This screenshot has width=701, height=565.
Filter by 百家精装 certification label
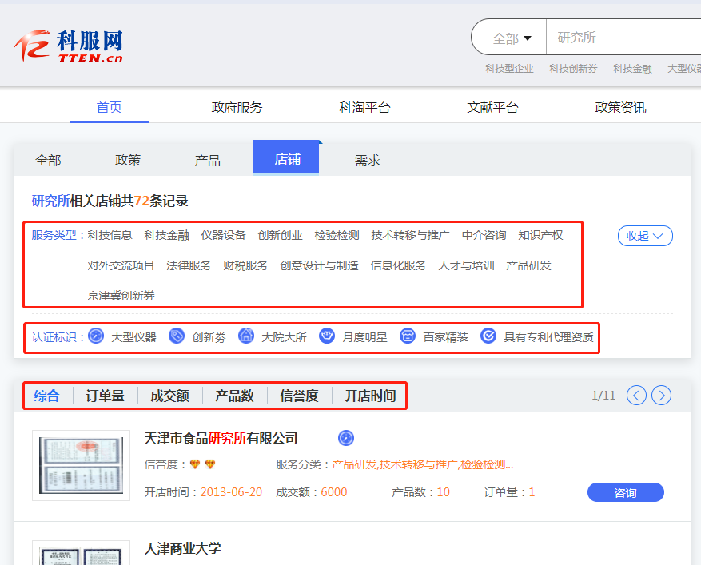pyautogui.click(x=446, y=337)
